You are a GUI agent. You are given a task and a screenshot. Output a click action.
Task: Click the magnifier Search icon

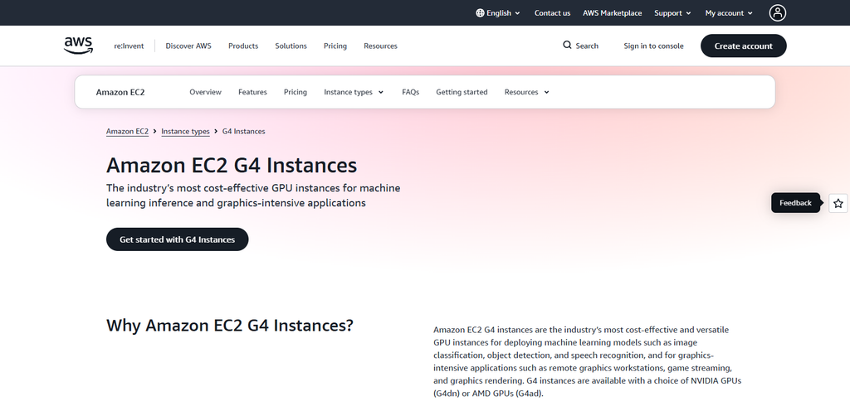(x=567, y=45)
